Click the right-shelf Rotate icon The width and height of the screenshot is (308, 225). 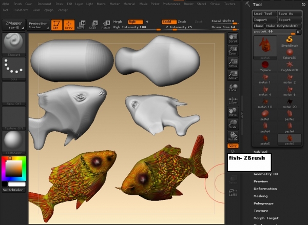[x=233, y=136]
